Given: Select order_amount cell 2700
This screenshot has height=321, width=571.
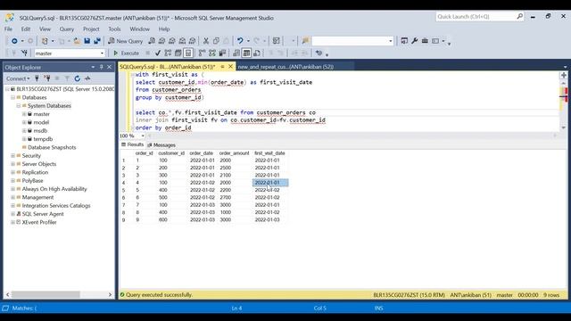Looking at the screenshot, I should click(x=226, y=198).
